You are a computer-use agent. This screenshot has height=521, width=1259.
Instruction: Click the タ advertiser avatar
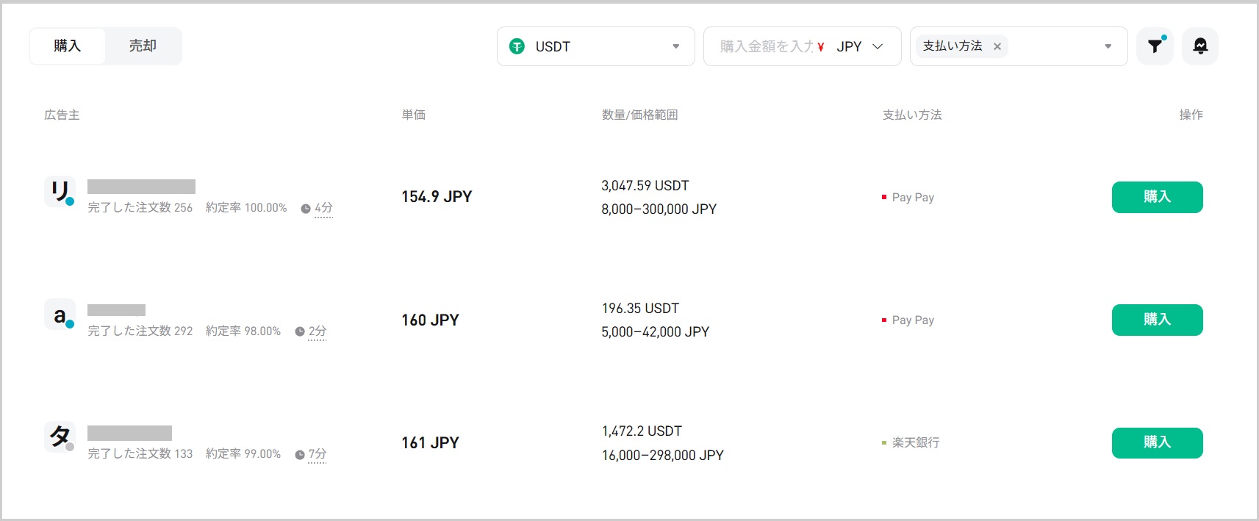(60, 436)
